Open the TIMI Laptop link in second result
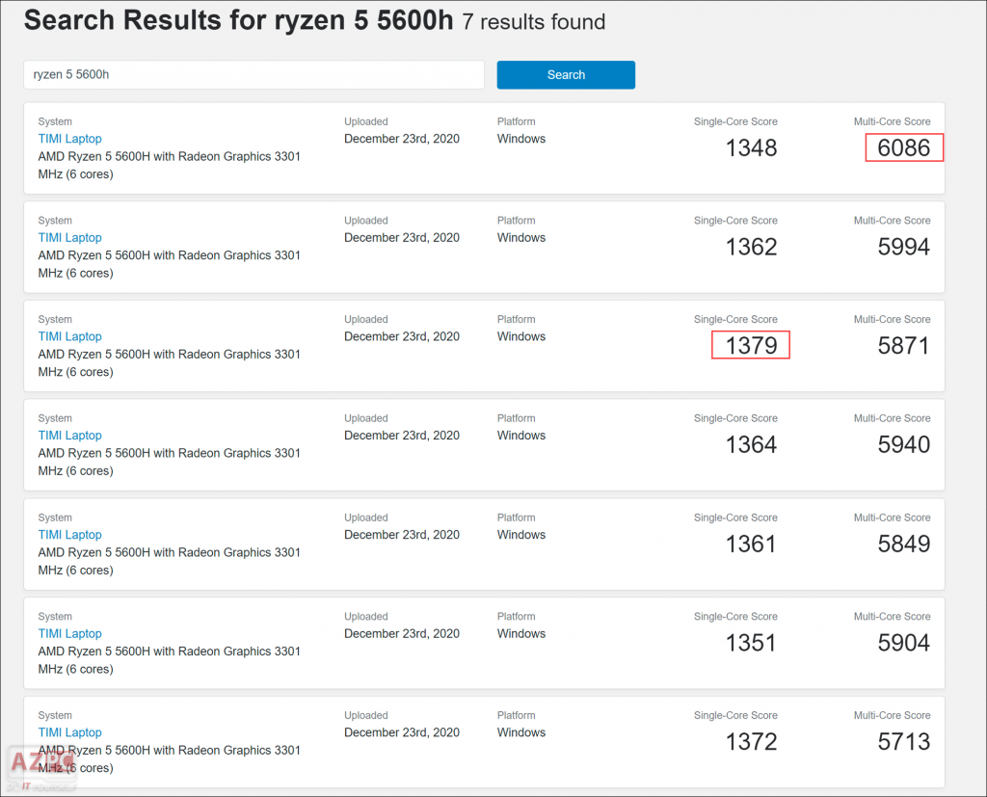 (69, 237)
